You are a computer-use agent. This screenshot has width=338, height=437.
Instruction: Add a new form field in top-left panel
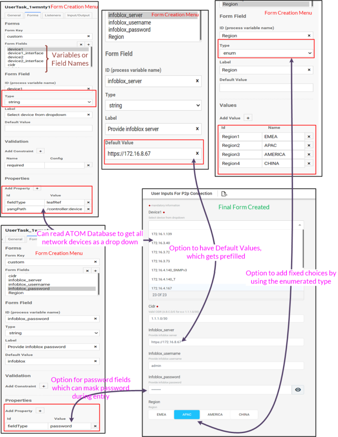[89, 44]
